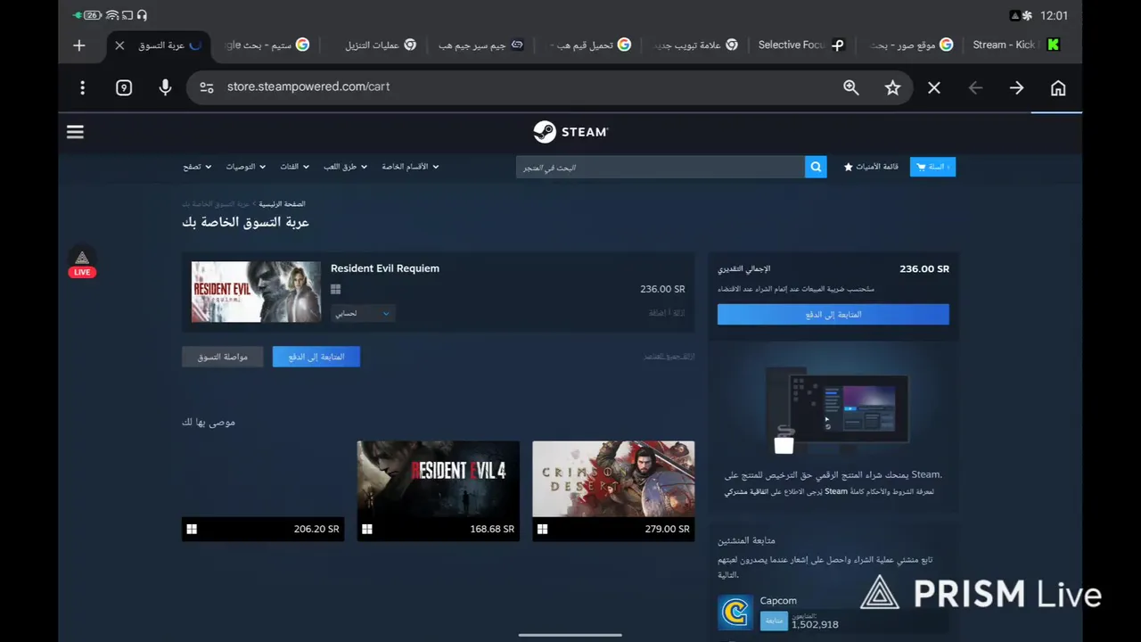The image size is (1141, 642).
Task: Click the wide متابعة إلى الدفع button in the total panel
Action: point(833,314)
